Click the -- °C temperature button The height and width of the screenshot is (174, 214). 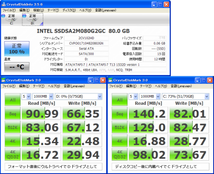[x=17, y=67]
